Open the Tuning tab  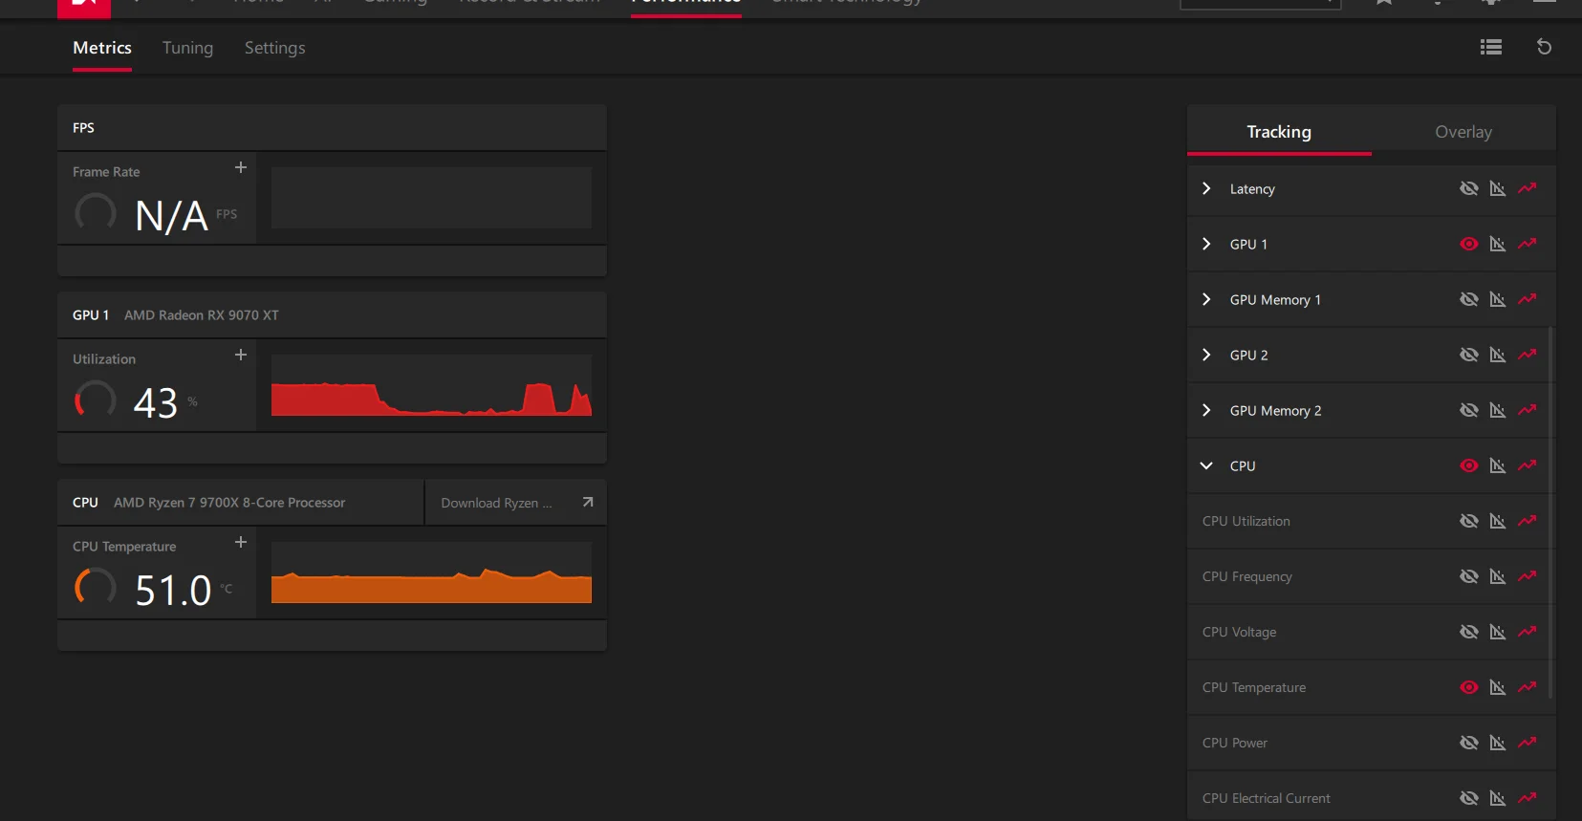(x=187, y=48)
